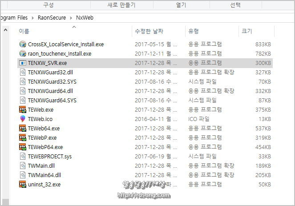Sort files by 유형 column header
Image resolution: width=295 pixels, height=206 pixels.
(194, 32)
